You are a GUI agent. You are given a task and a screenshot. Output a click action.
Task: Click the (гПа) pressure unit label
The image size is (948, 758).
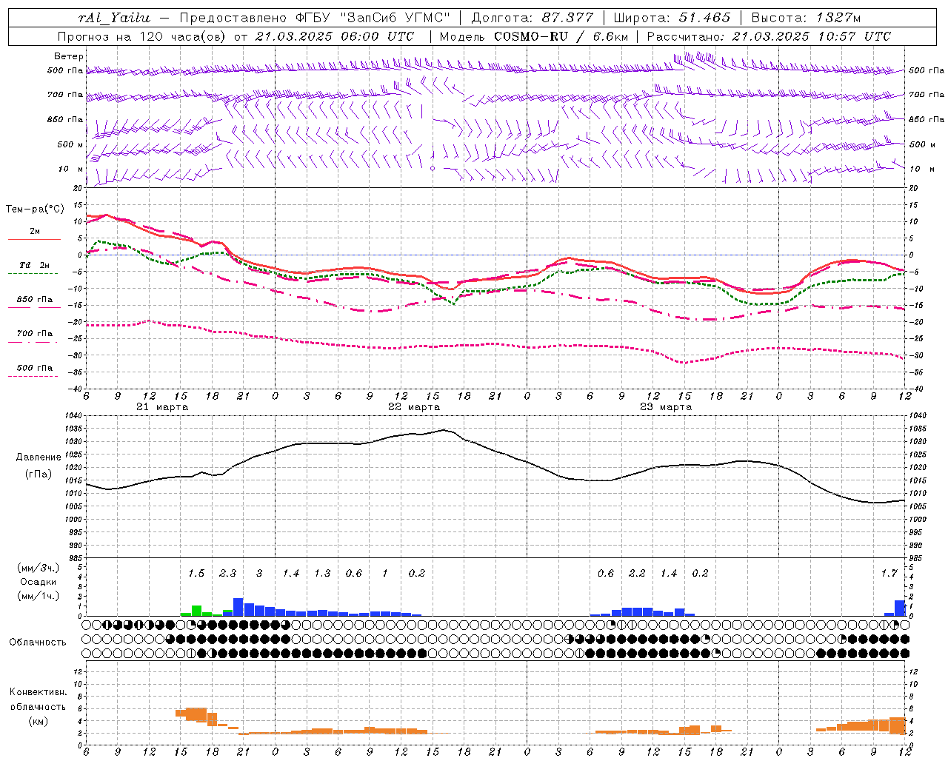(39, 474)
